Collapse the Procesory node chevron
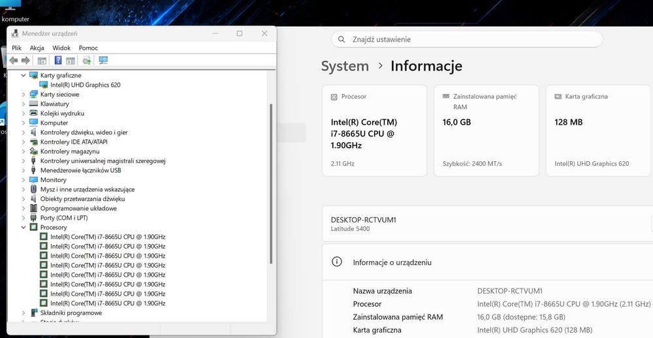653x338 pixels. [24, 227]
